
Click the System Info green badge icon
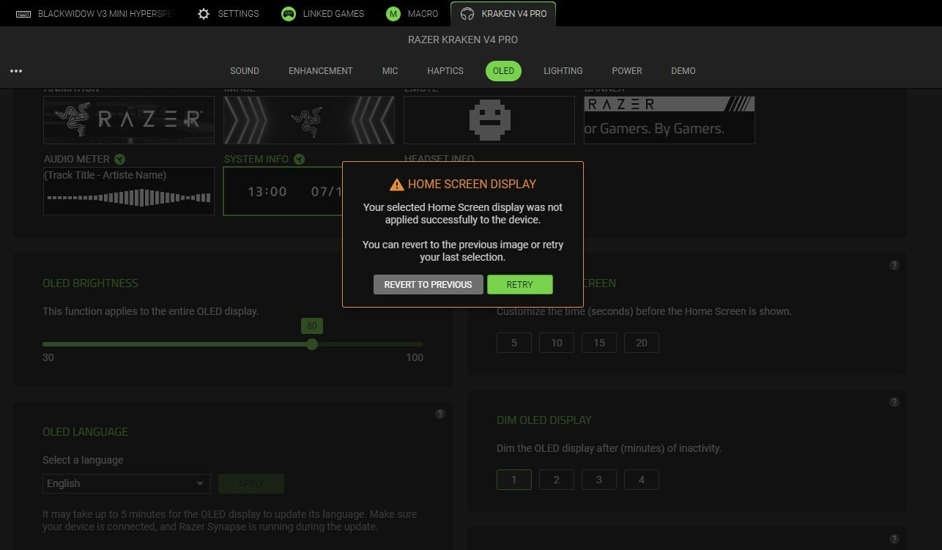(x=299, y=159)
